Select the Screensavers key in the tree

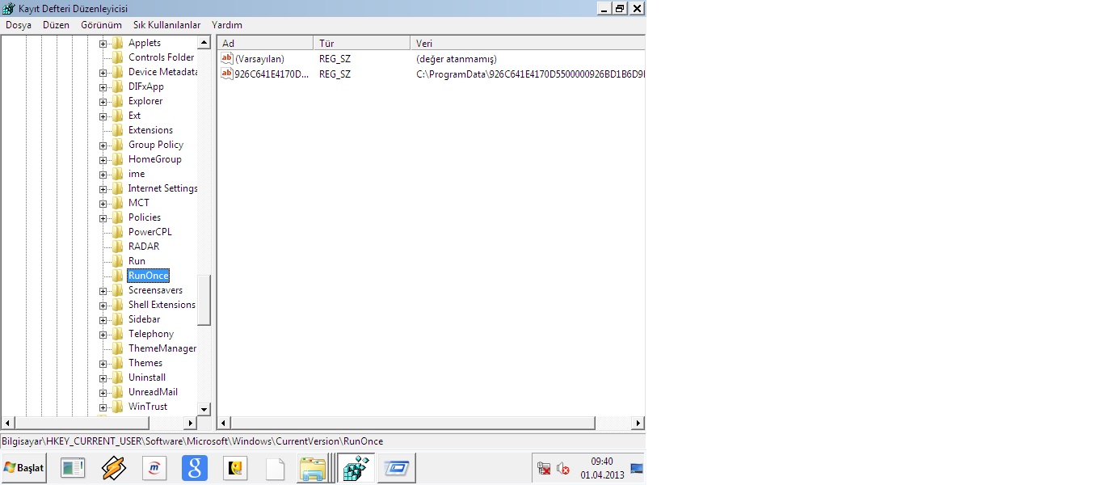click(x=155, y=290)
